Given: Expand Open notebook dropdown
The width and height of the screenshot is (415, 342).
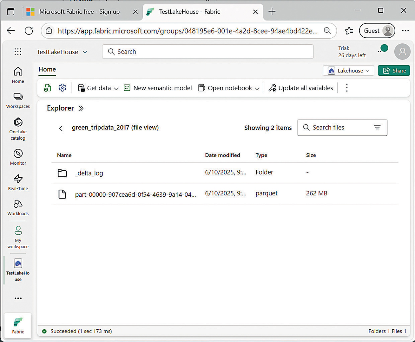Looking at the screenshot, I should [x=257, y=88].
